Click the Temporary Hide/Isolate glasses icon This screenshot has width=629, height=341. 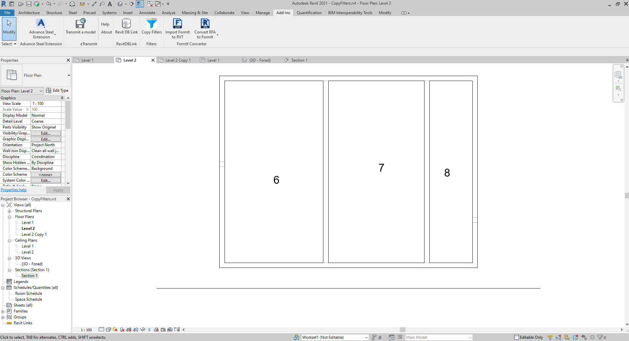[x=142, y=330]
